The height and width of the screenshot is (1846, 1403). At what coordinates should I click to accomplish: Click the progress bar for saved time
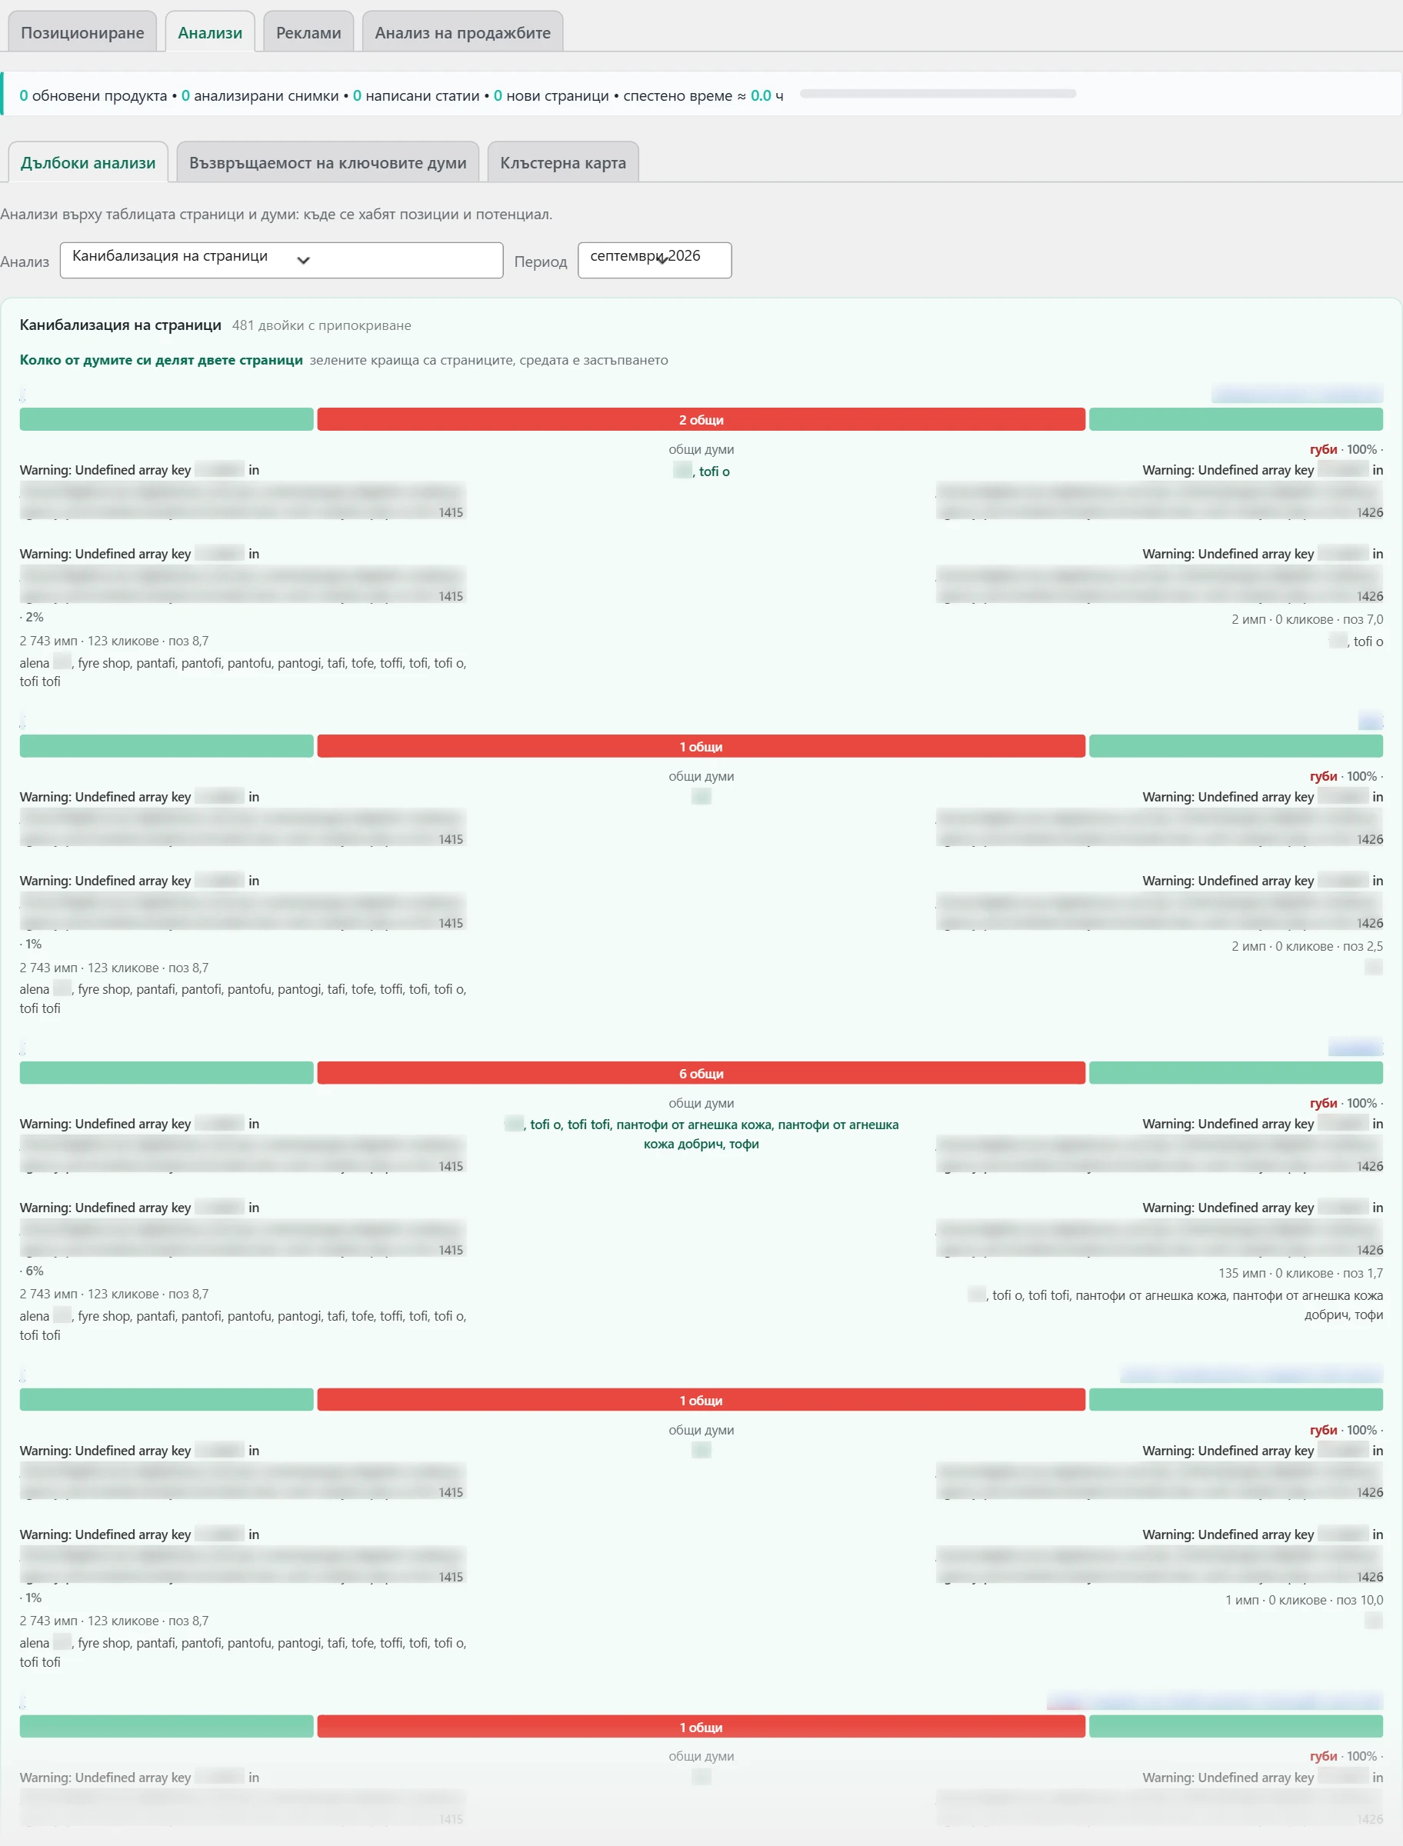click(938, 95)
